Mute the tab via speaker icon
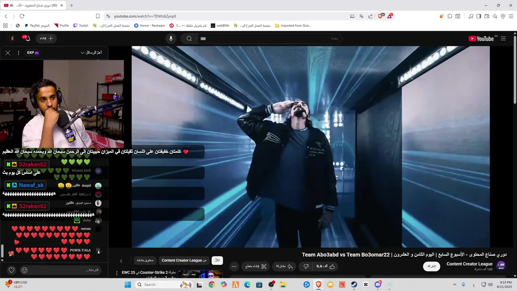Image resolution: width=517 pixels, height=291 pixels. [11, 5]
